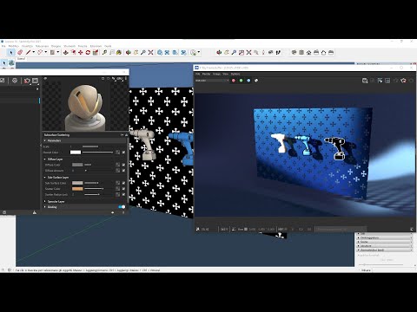Open the Overall Color texture map slot
This screenshot has height=312, width=417.
117,153
